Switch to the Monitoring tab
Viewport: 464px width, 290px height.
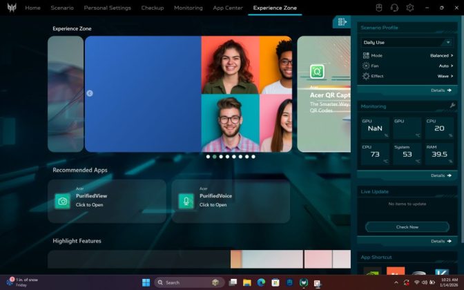point(188,8)
